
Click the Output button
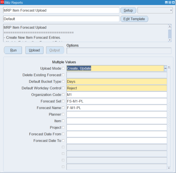click(55, 50)
